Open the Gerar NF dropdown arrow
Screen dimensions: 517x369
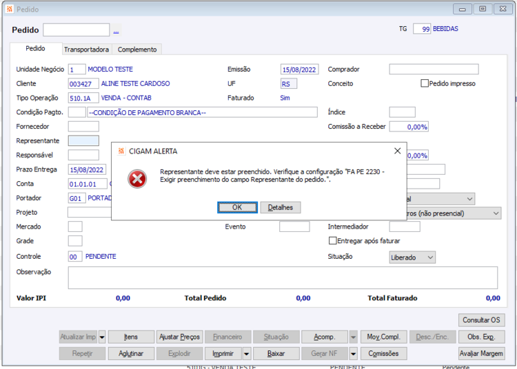[353, 354]
